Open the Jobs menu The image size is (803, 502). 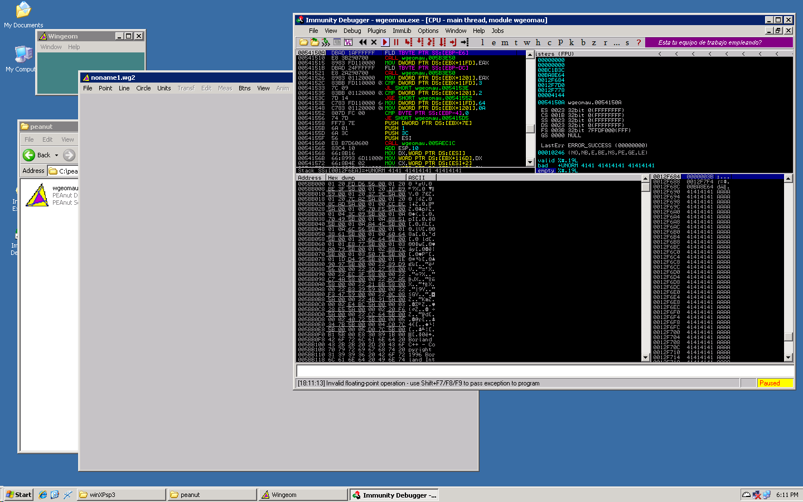click(497, 31)
